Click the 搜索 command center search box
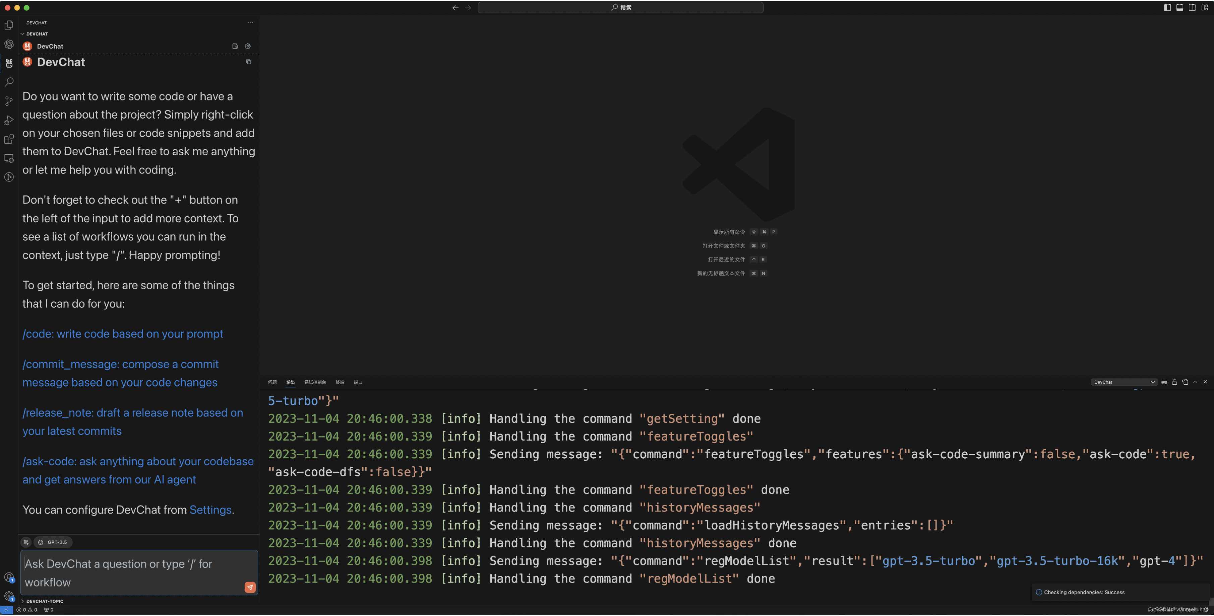1214x616 pixels. pyautogui.click(x=620, y=7)
